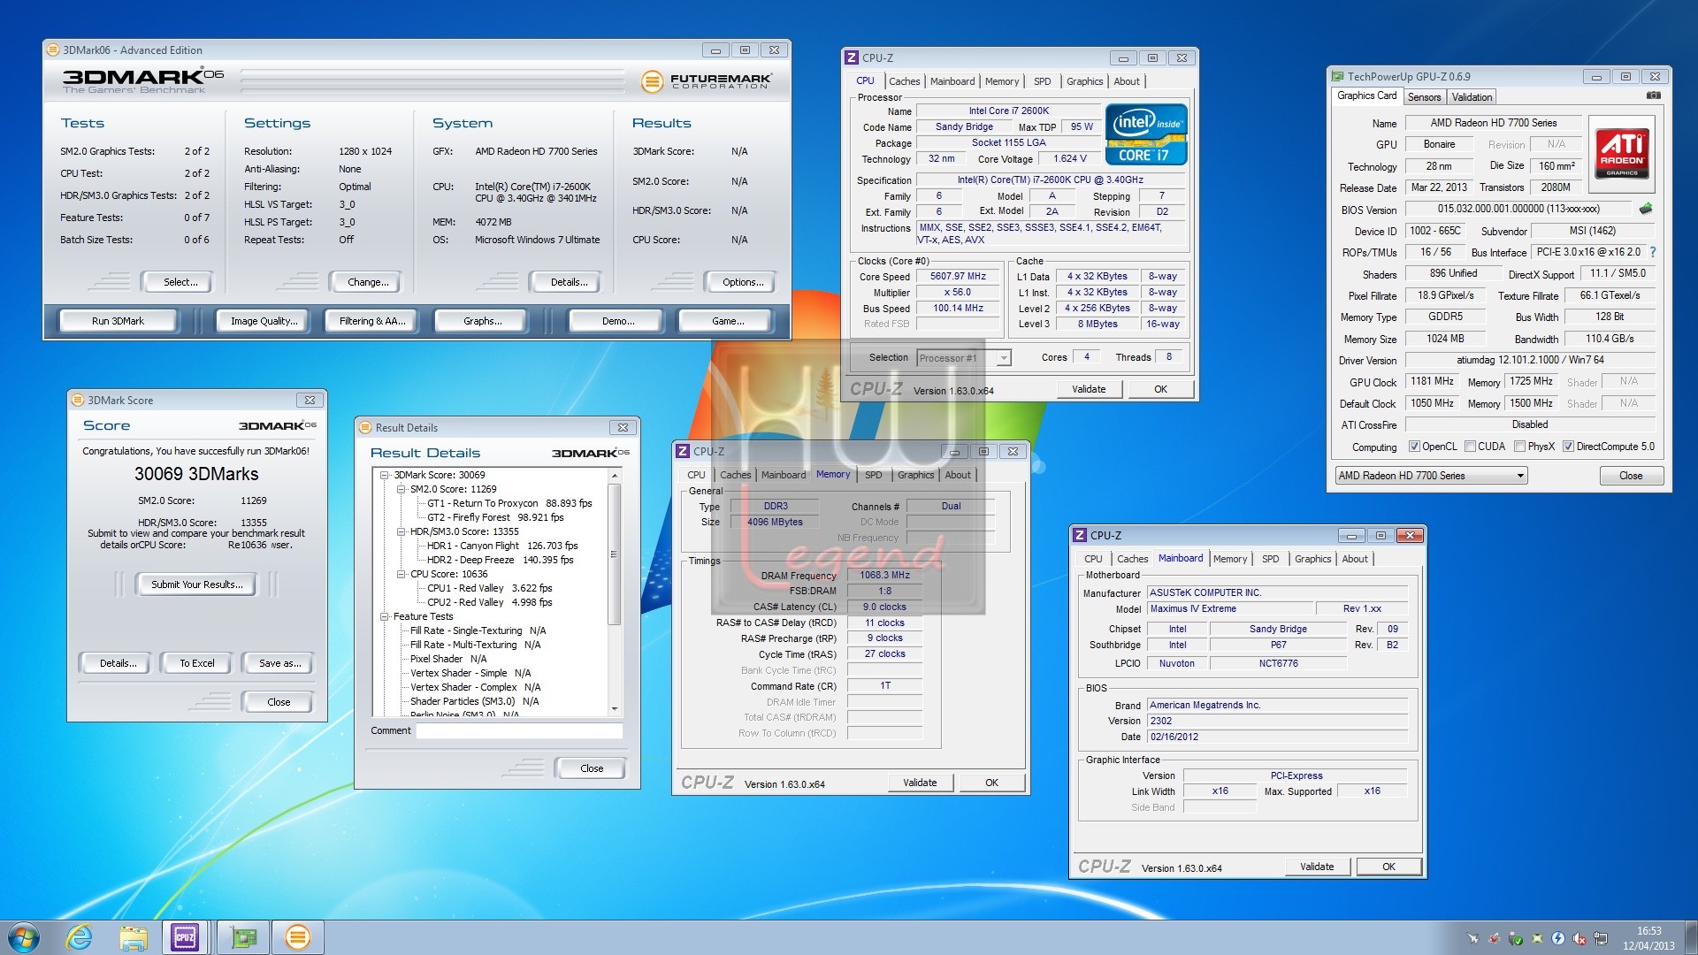Click the Comment input field
This screenshot has height=955, width=1698.
point(519,730)
